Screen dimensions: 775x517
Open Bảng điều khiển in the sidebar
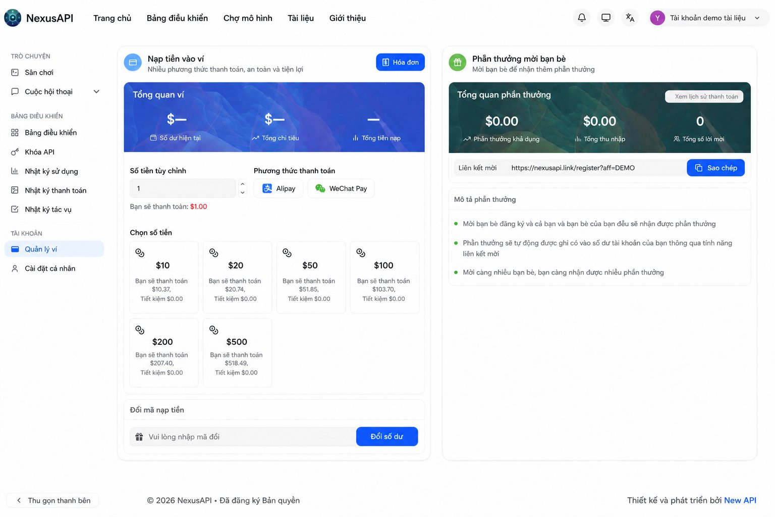coord(54,132)
